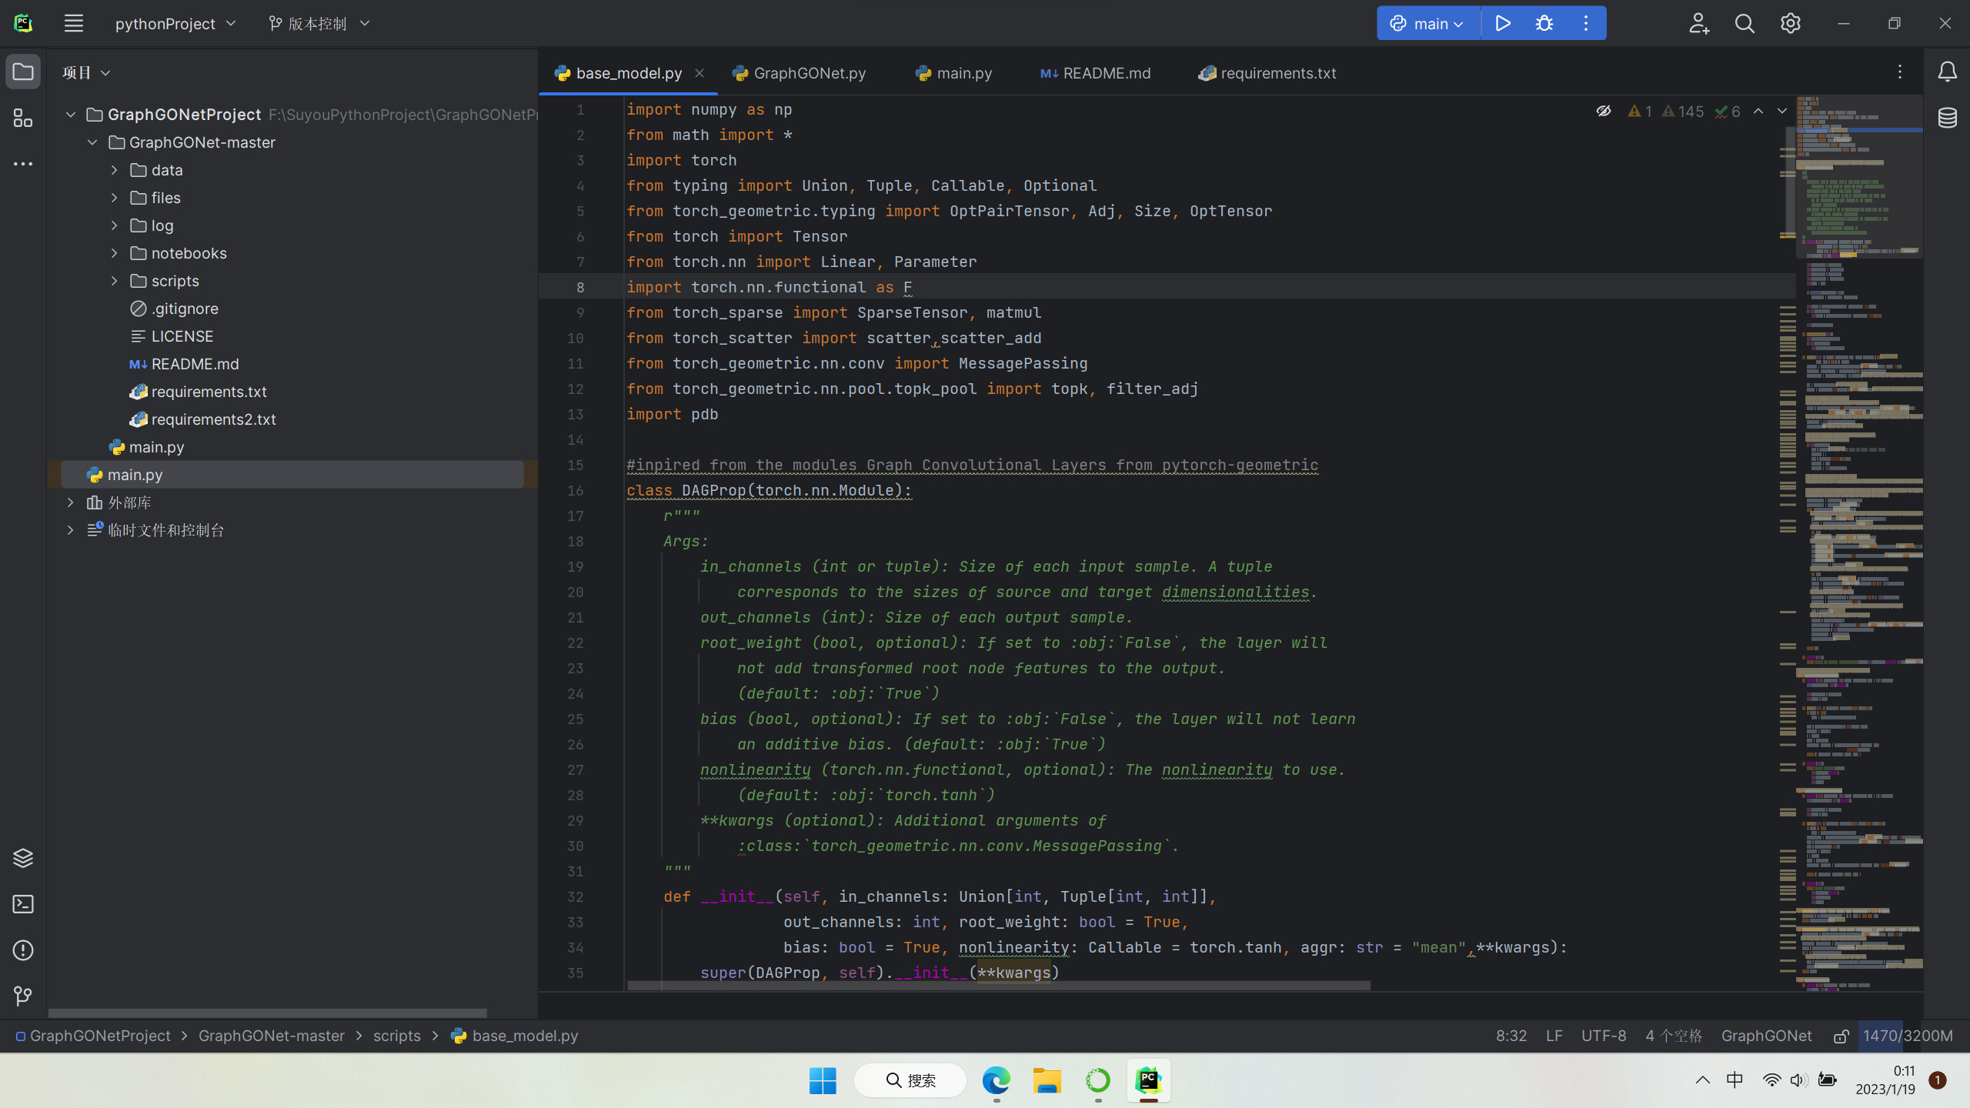The image size is (1970, 1108).
Task: Switch to the README.md tab
Action: coord(1104,72)
